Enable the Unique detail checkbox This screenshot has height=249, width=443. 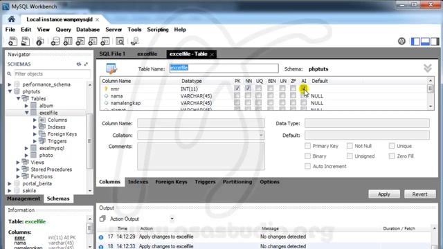click(392, 146)
